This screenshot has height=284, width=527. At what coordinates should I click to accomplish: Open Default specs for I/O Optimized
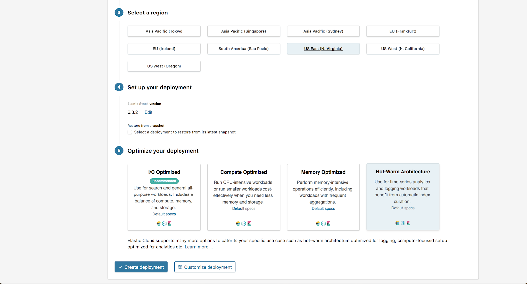(164, 214)
